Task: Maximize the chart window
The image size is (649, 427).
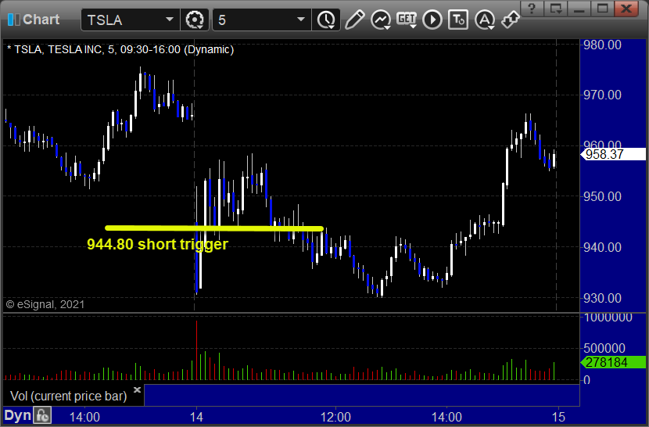Action: coord(602,8)
